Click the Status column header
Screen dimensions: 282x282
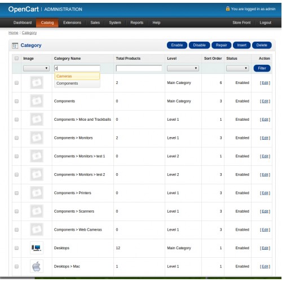coord(232,59)
